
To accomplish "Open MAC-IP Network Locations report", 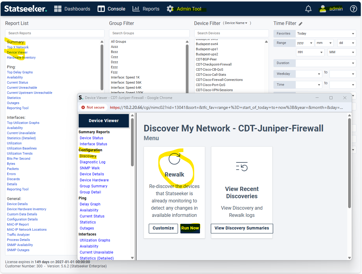I will pyautogui.click(x=27, y=229).
